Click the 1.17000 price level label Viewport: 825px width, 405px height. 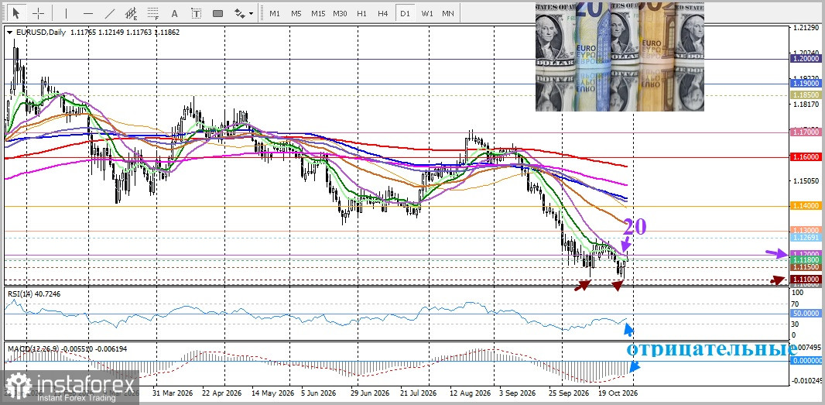[x=806, y=132]
